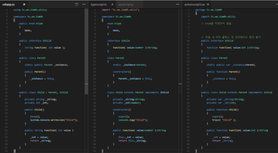Click 'public function Parent()' in actionscript3.as
The width and height of the screenshot is (278, 153).
pyautogui.click(x=223, y=72)
